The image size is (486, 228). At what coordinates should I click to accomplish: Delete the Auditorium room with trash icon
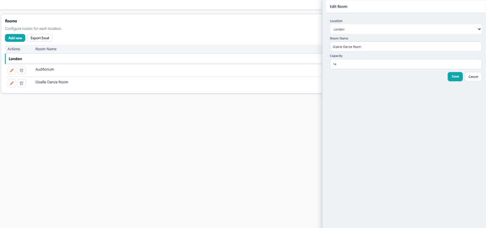(x=22, y=70)
